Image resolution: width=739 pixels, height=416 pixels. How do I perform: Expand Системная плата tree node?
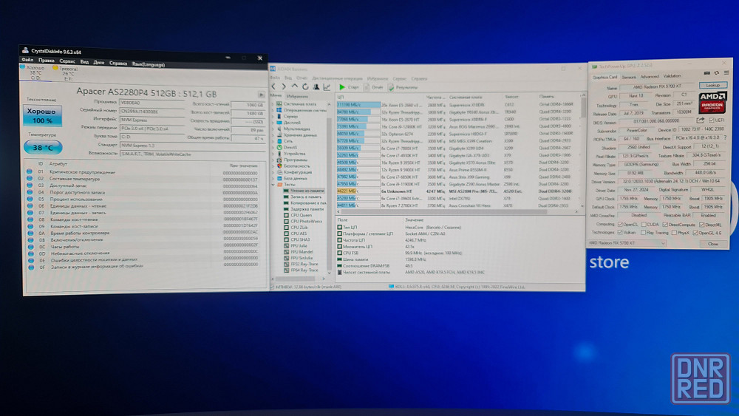tap(273, 104)
